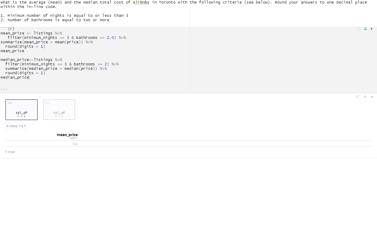Select the mean_price column header
This screenshot has width=377, height=245.
tap(67, 135)
